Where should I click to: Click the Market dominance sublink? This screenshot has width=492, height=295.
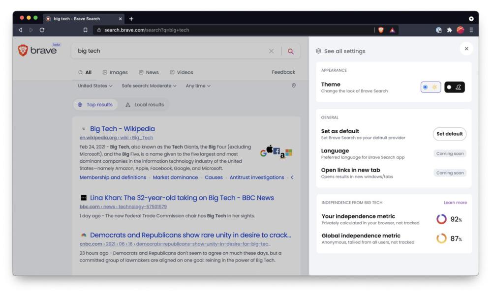176,177
